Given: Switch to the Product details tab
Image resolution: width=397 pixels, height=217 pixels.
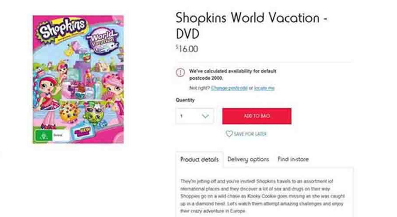Looking at the screenshot, I should pos(199,159).
